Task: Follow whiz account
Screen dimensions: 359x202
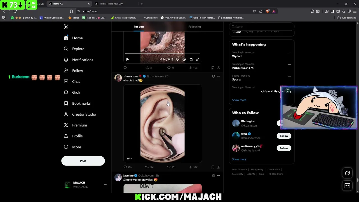Action: pos(284,136)
